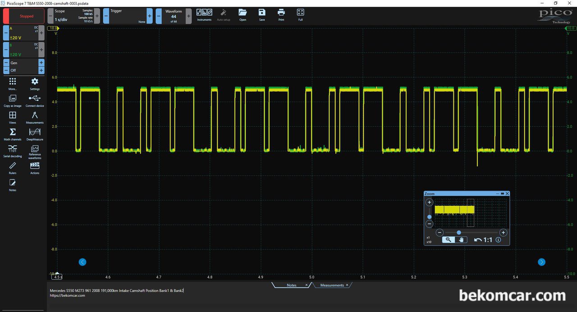Viewport: 577px width, 312px height.
Task: Expand the Trigger settings with plus
Action: pos(150,16)
